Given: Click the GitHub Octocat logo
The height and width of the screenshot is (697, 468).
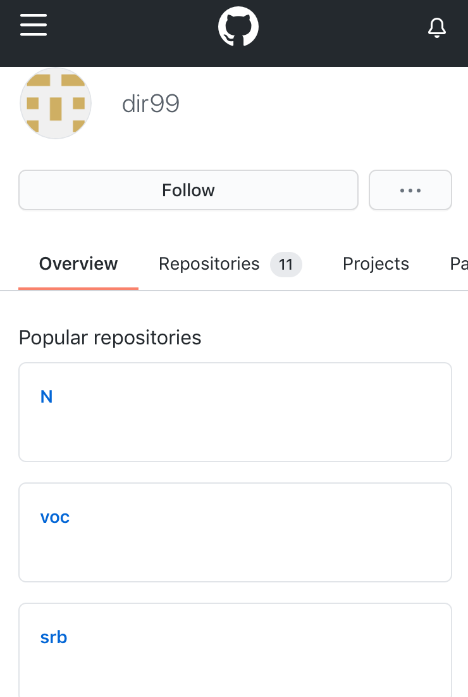Looking at the screenshot, I should 238,26.
